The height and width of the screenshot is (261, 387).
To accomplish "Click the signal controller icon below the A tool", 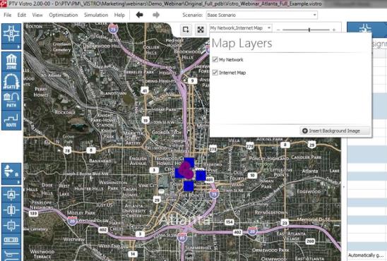I will pyautogui.click(x=11, y=210).
